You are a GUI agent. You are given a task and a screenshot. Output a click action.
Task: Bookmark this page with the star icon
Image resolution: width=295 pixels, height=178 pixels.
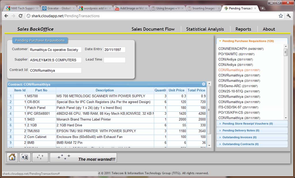tap(281, 16)
